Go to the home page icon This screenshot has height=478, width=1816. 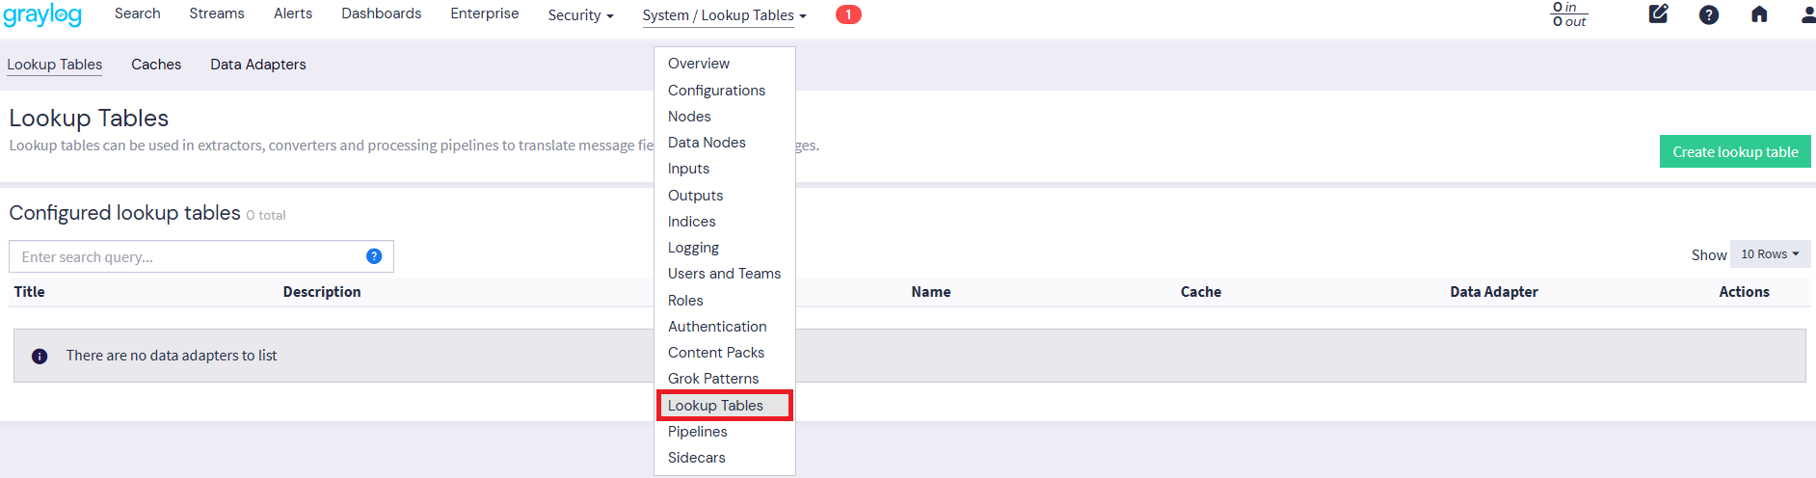click(1759, 14)
